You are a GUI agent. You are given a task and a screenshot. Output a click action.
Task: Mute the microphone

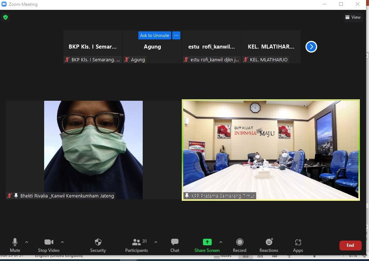(x=15, y=245)
